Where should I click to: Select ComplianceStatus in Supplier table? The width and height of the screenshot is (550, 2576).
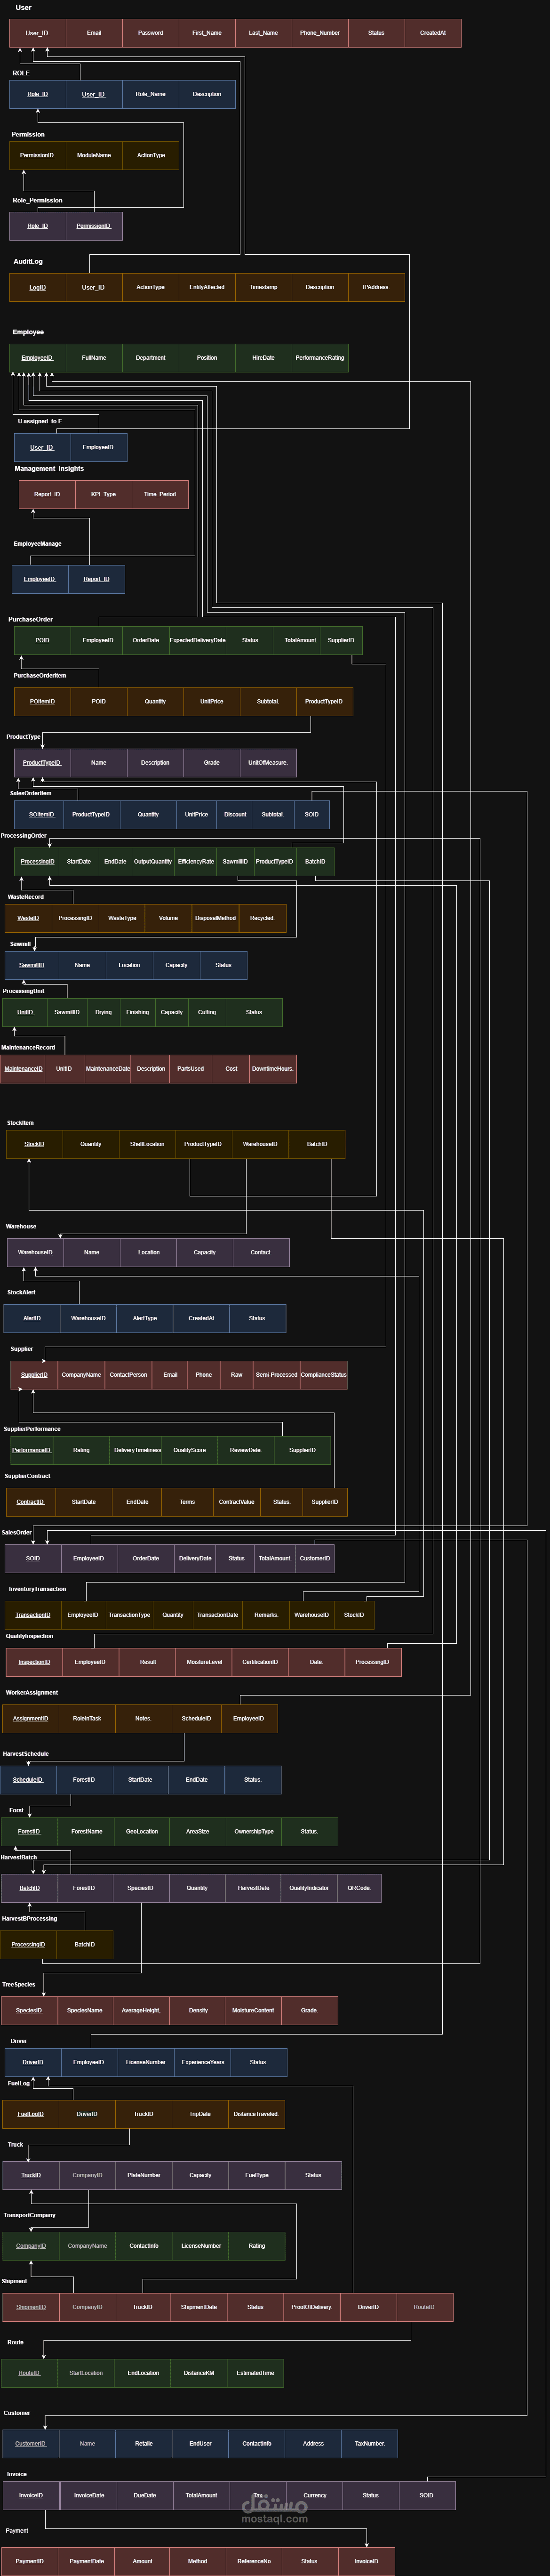[323, 1375]
